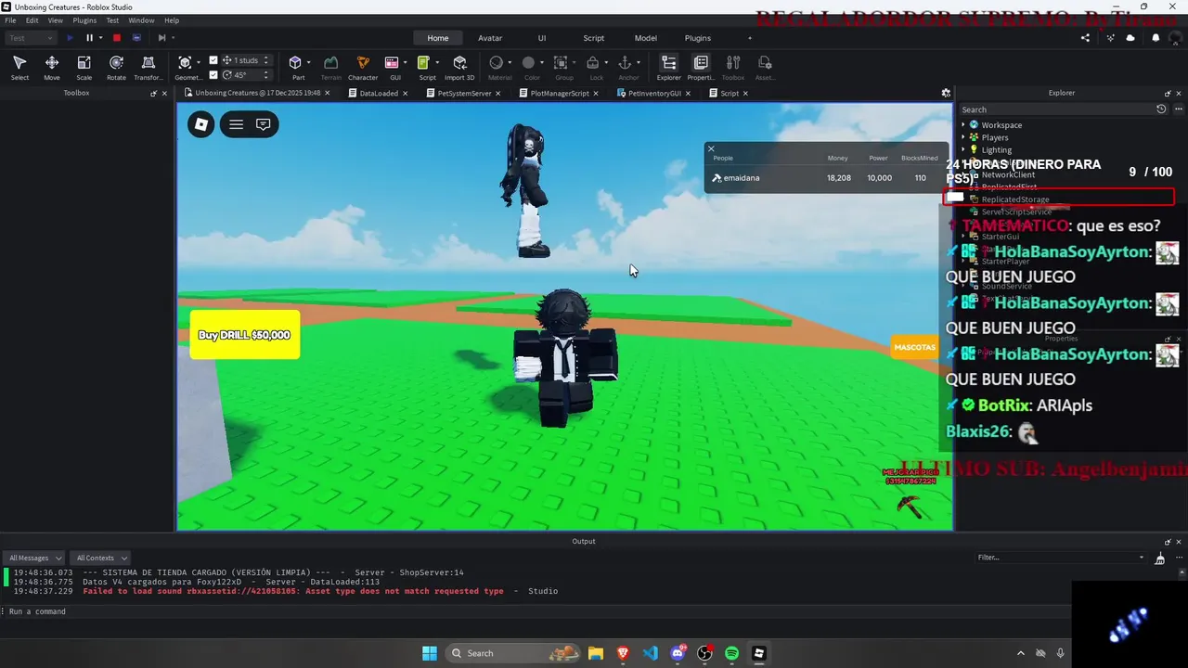1188x668 pixels.
Task: Open the PlotManagerScript tab
Action: (560, 93)
